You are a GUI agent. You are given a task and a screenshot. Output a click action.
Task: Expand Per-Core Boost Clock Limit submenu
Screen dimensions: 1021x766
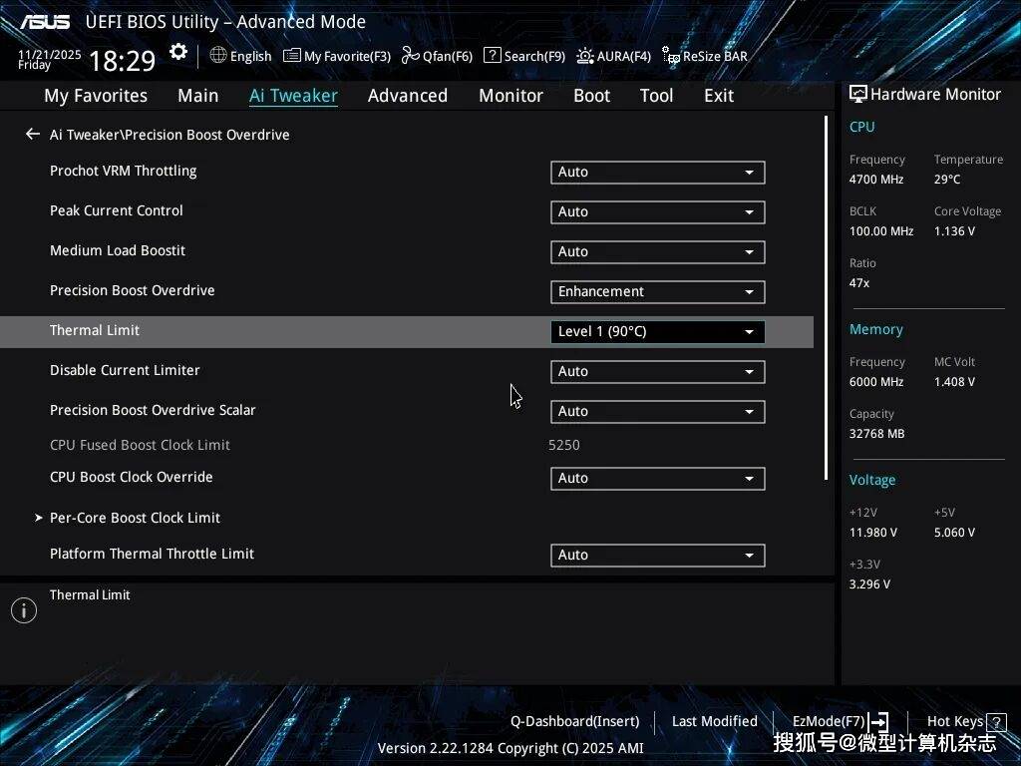coord(135,518)
